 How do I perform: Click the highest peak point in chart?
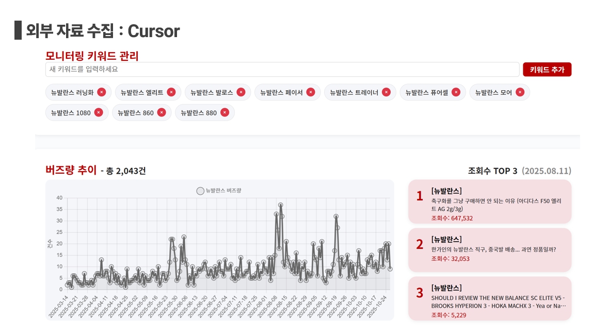(280, 205)
